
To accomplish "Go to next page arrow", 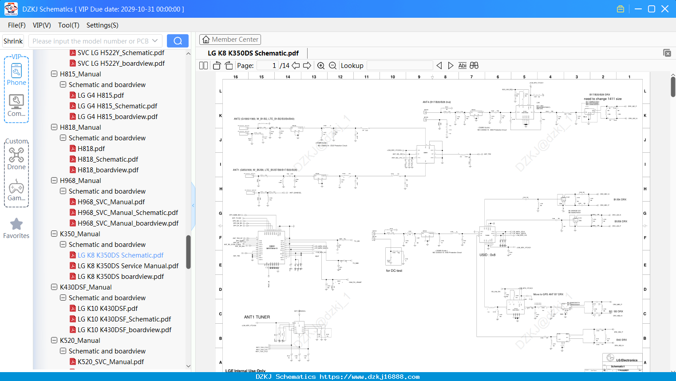I will [x=307, y=66].
